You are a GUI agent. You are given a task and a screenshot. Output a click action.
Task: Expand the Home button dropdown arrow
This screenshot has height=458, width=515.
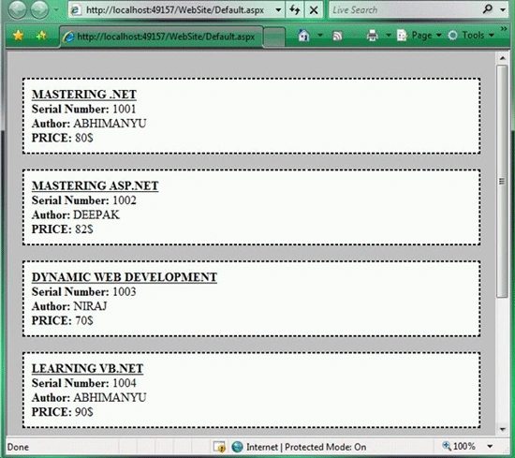[320, 35]
